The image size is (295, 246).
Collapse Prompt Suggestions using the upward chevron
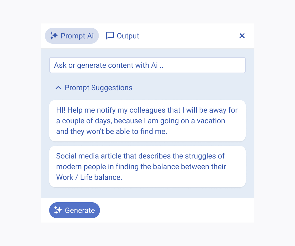point(58,88)
